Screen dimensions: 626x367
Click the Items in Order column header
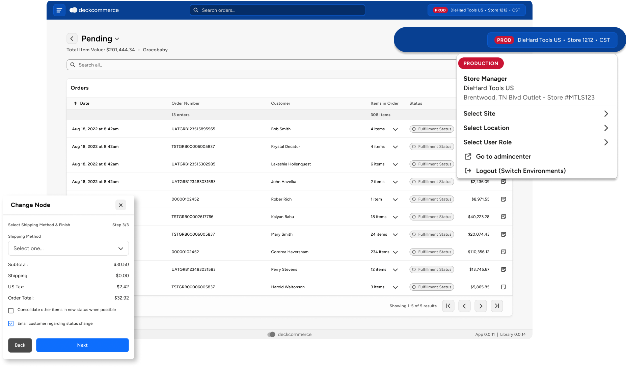pos(385,103)
